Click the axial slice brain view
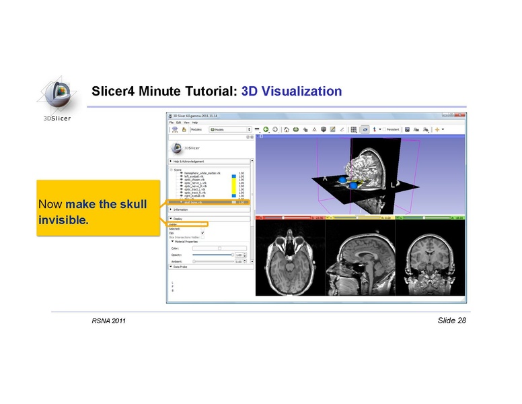Image resolution: width=522 pixels, height=404 pixels. [x=290, y=258]
